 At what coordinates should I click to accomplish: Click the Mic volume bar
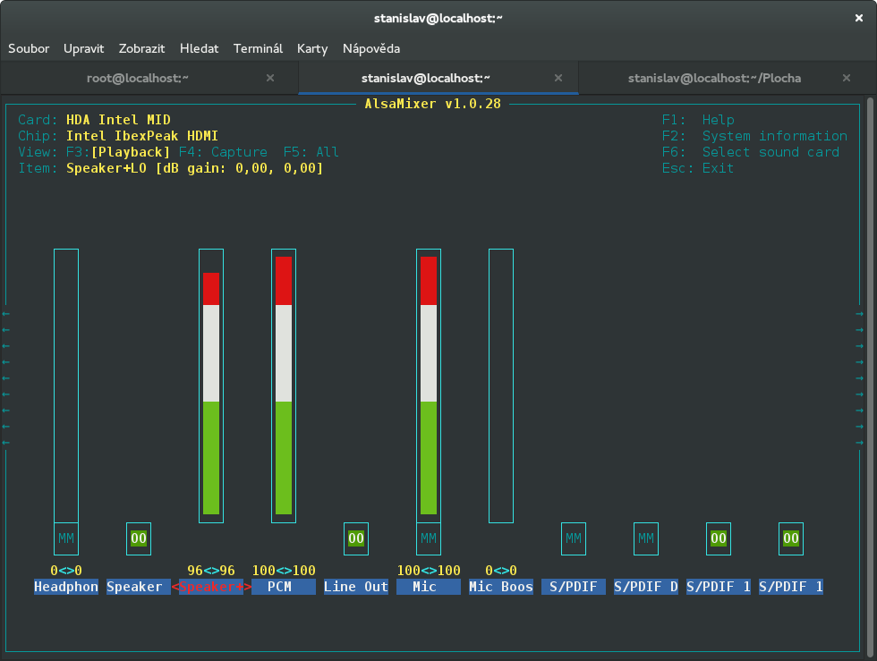tap(429, 385)
